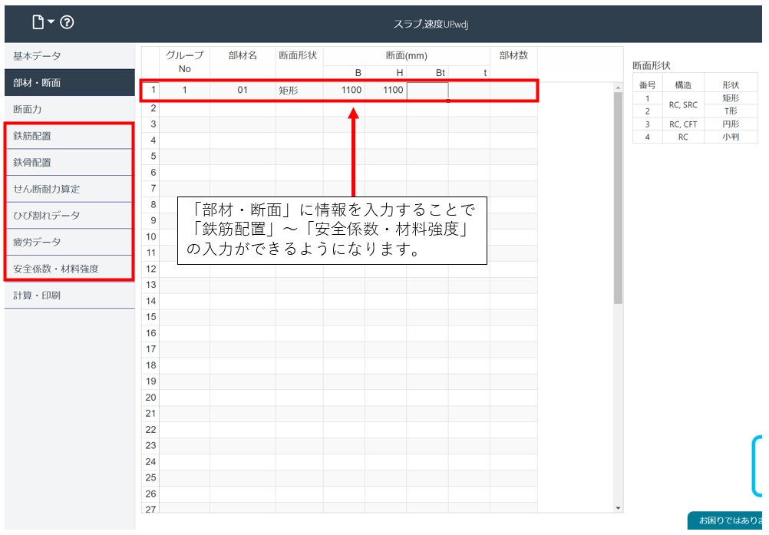Click the file title スラブ,速度UP.wdj

coord(431,24)
